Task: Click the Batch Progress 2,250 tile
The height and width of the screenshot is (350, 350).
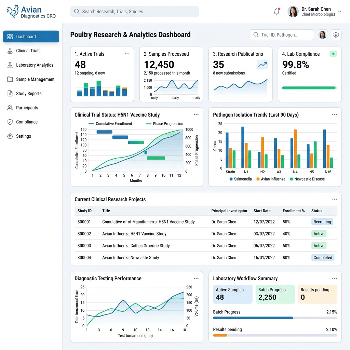Action: point(275,294)
